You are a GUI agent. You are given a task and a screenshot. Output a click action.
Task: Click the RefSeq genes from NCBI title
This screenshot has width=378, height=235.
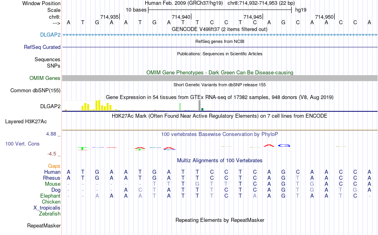tap(220, 41)
